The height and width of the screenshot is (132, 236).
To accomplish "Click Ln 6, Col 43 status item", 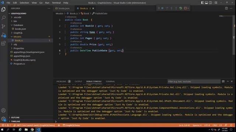I will click(x=184, y=125).
